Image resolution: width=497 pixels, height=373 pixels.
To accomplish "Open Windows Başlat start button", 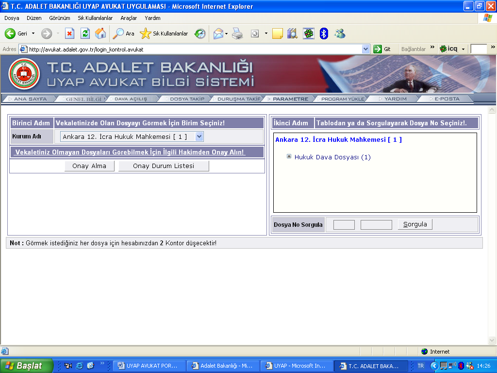I will pyautogui.click(x=27, y=366).
